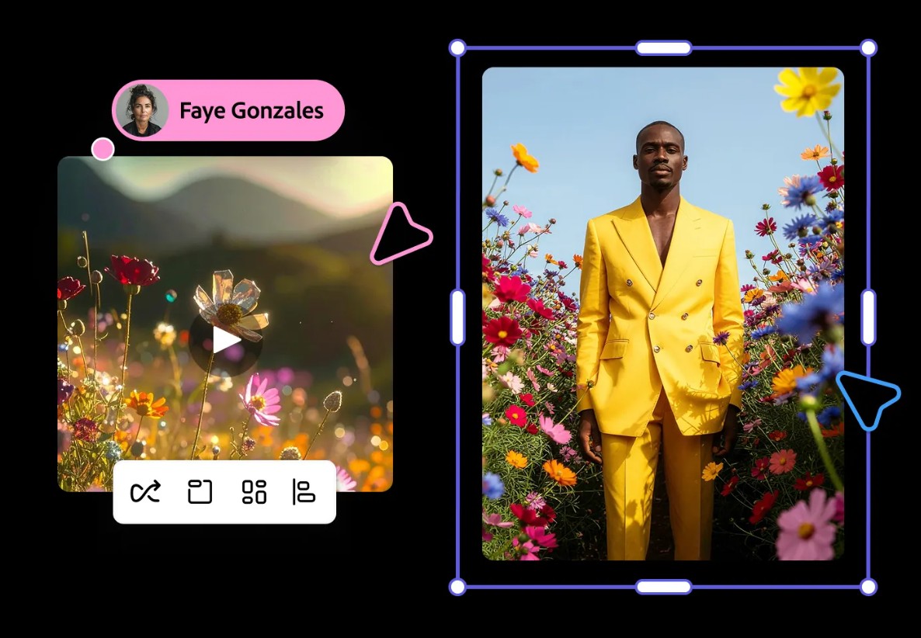
Task: Select the top-left corner selection handle
Action: [457, 48]
